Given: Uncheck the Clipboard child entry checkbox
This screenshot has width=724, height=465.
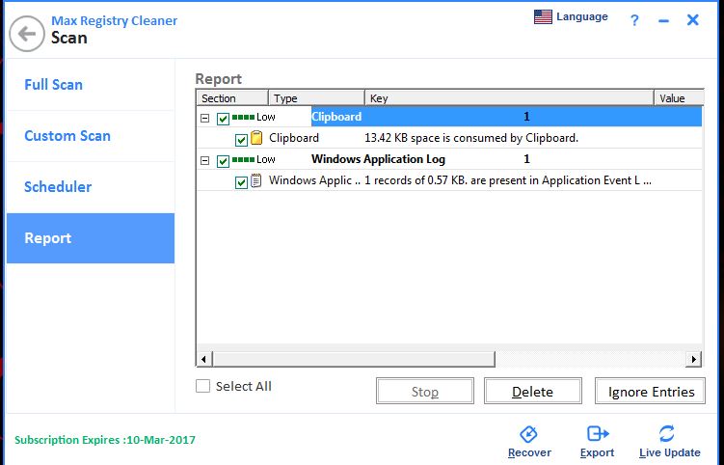Looking at the screenshot, I should click(x=241, y=139).
